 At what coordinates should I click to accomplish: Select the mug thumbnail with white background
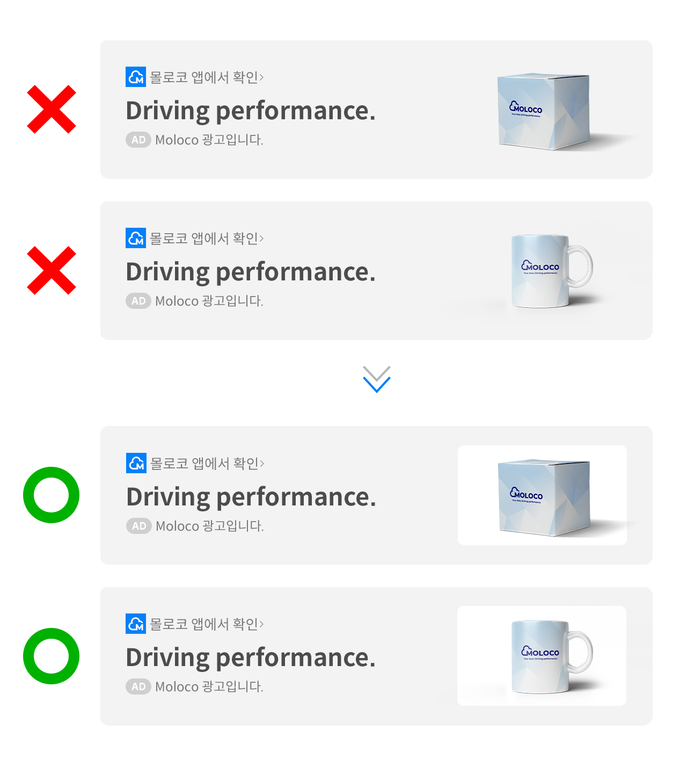coord(542,656)
